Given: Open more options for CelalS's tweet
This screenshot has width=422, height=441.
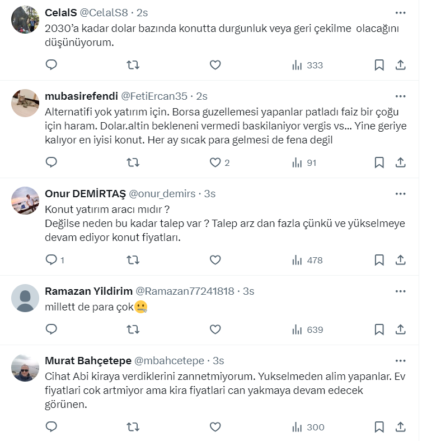Looking at the screenshot, I should 401,12.
